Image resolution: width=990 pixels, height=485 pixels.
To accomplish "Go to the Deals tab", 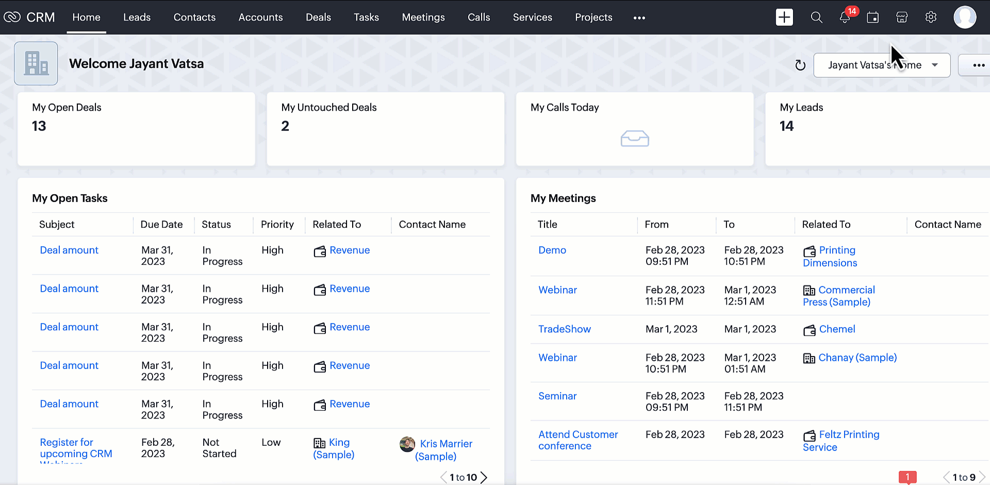I will point(318,18).
